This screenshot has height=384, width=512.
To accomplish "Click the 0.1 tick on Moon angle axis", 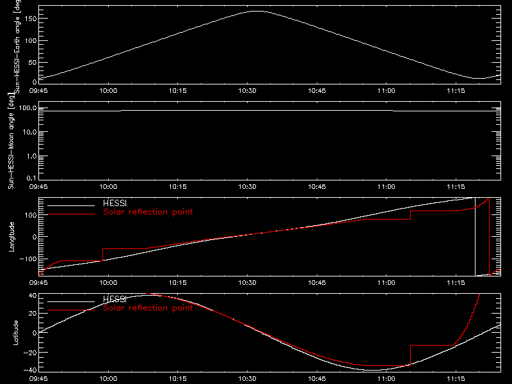I will 32,178.
